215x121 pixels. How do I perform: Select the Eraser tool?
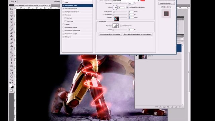(12, 43)
